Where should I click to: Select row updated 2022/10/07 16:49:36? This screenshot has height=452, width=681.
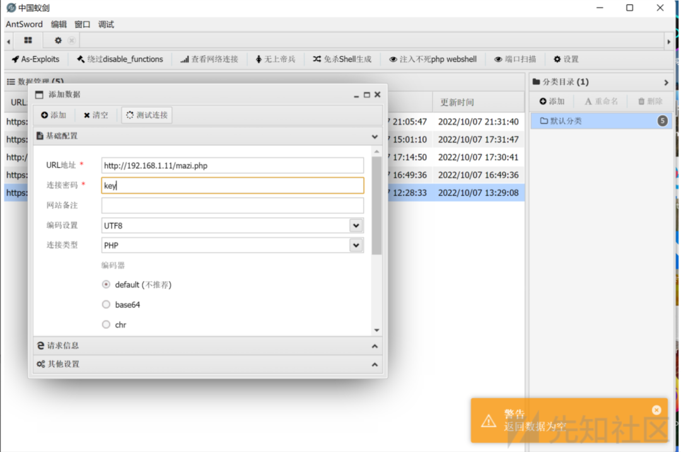click(478, 175)
